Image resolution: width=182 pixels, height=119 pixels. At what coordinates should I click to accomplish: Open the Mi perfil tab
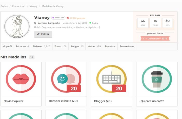7,46
